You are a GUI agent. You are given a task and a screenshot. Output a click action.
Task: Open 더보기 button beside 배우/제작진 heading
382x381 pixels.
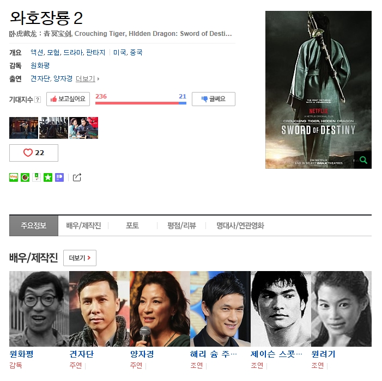[x=80, y=258]
